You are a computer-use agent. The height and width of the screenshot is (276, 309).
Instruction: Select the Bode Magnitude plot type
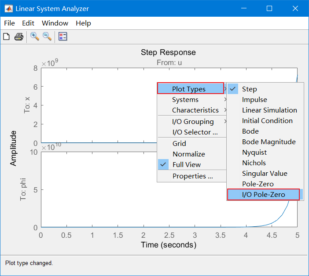pyautogui.click(x=269, y=142)
